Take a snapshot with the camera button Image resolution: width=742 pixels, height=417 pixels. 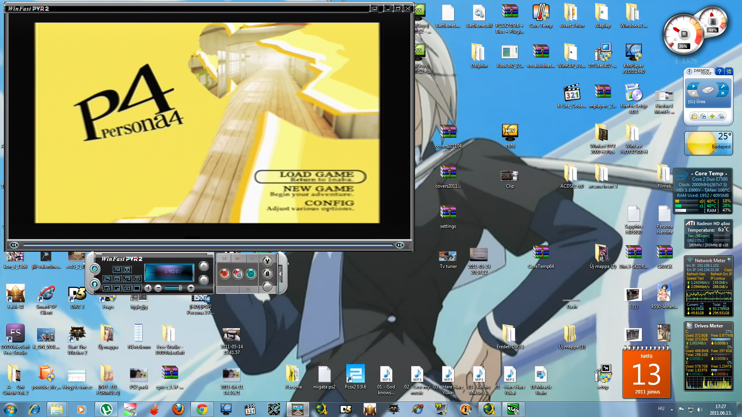click(x=117, y=279)
